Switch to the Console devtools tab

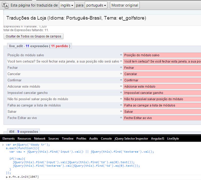point(106,139)
